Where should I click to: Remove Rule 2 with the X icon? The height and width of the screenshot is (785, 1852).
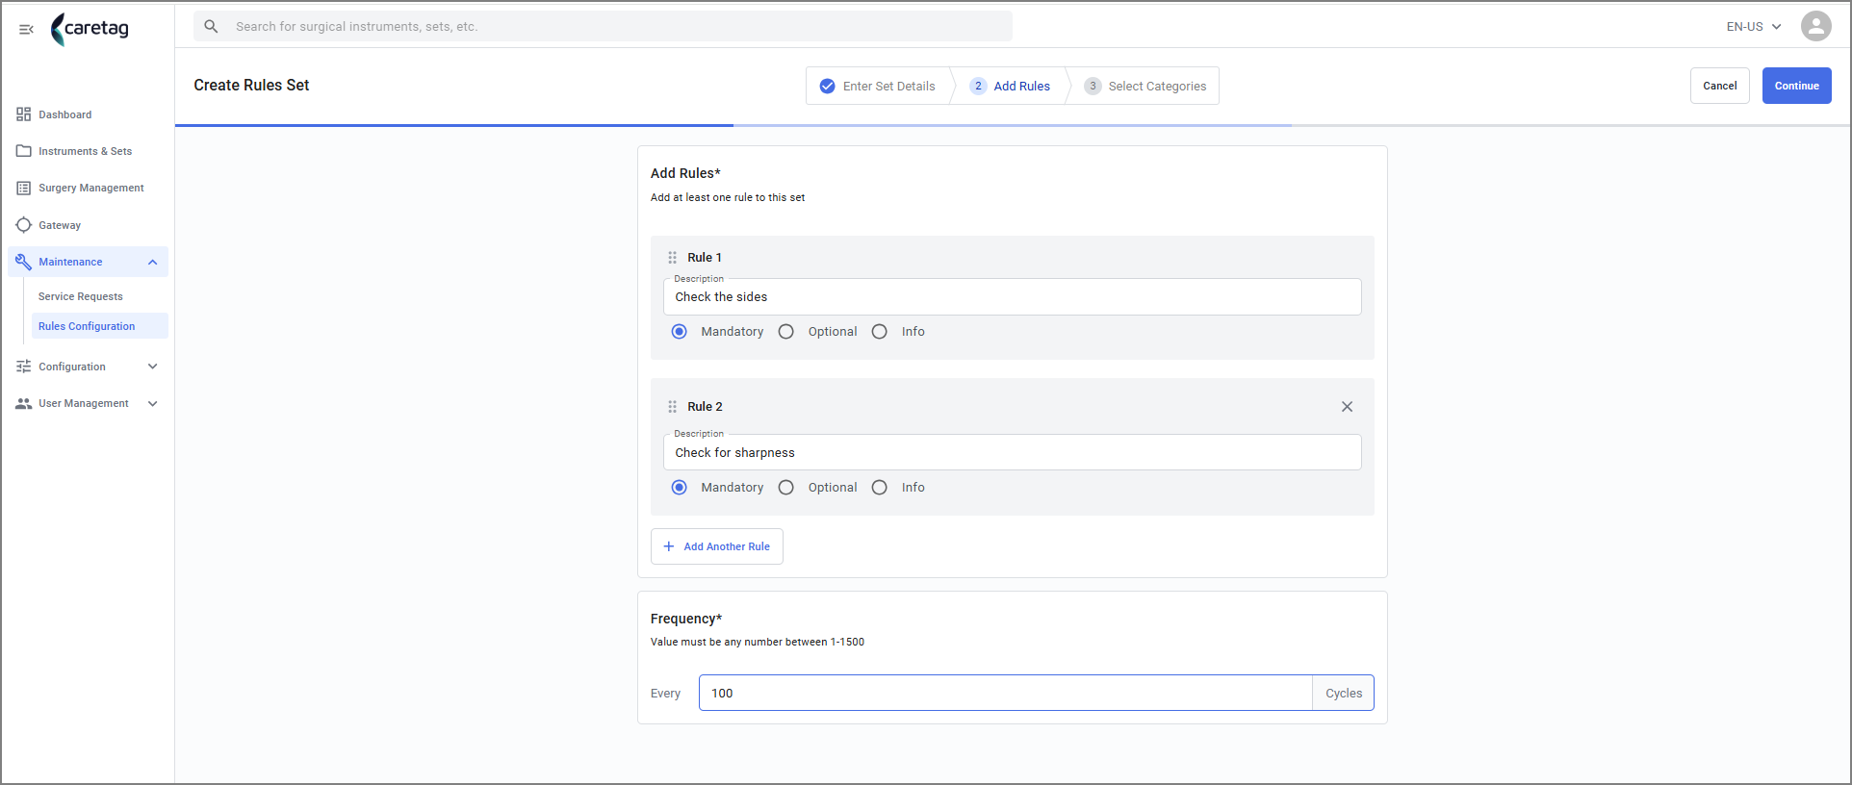tap(1347, 407)
